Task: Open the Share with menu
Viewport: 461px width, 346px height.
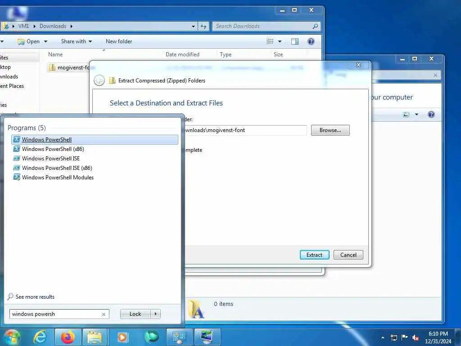Action: pyautogui.click(x=77, y=41)
